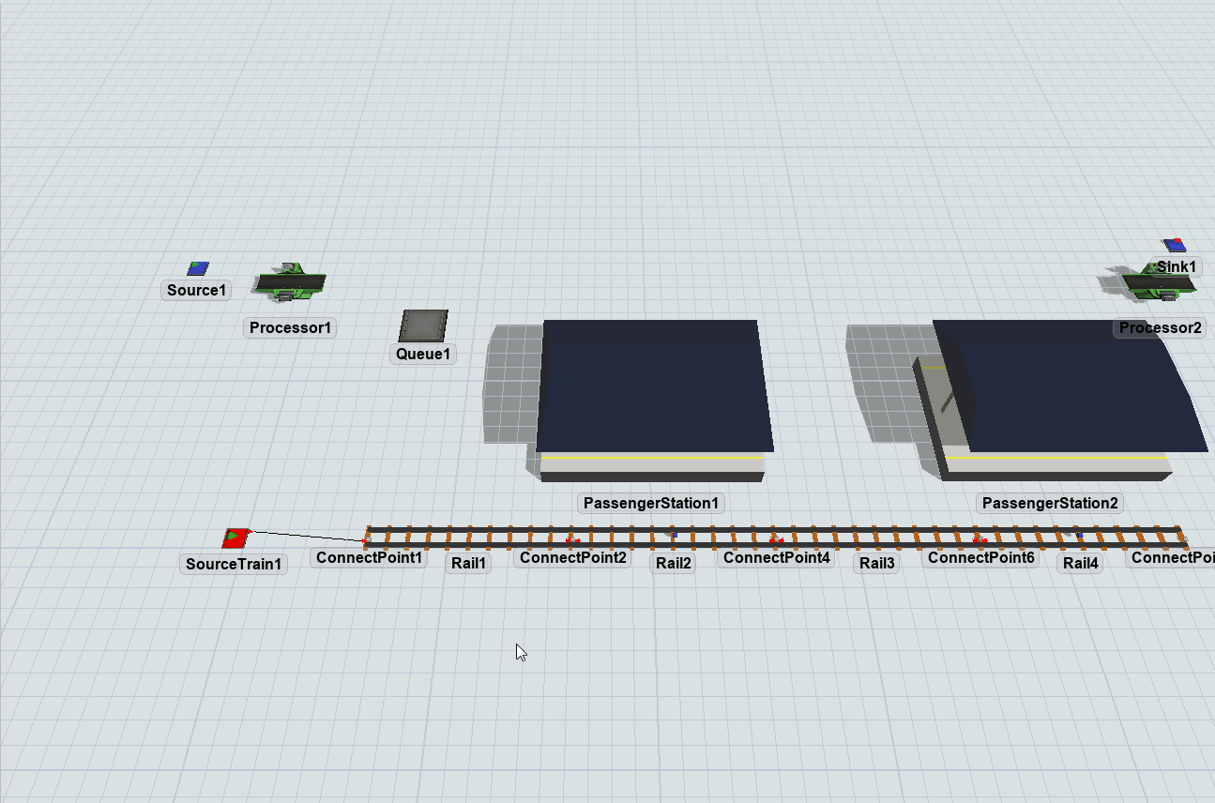This screenshot has width=1215, height=803.
Task: Click the Rail4 label
Action: tap(1080, 564)
